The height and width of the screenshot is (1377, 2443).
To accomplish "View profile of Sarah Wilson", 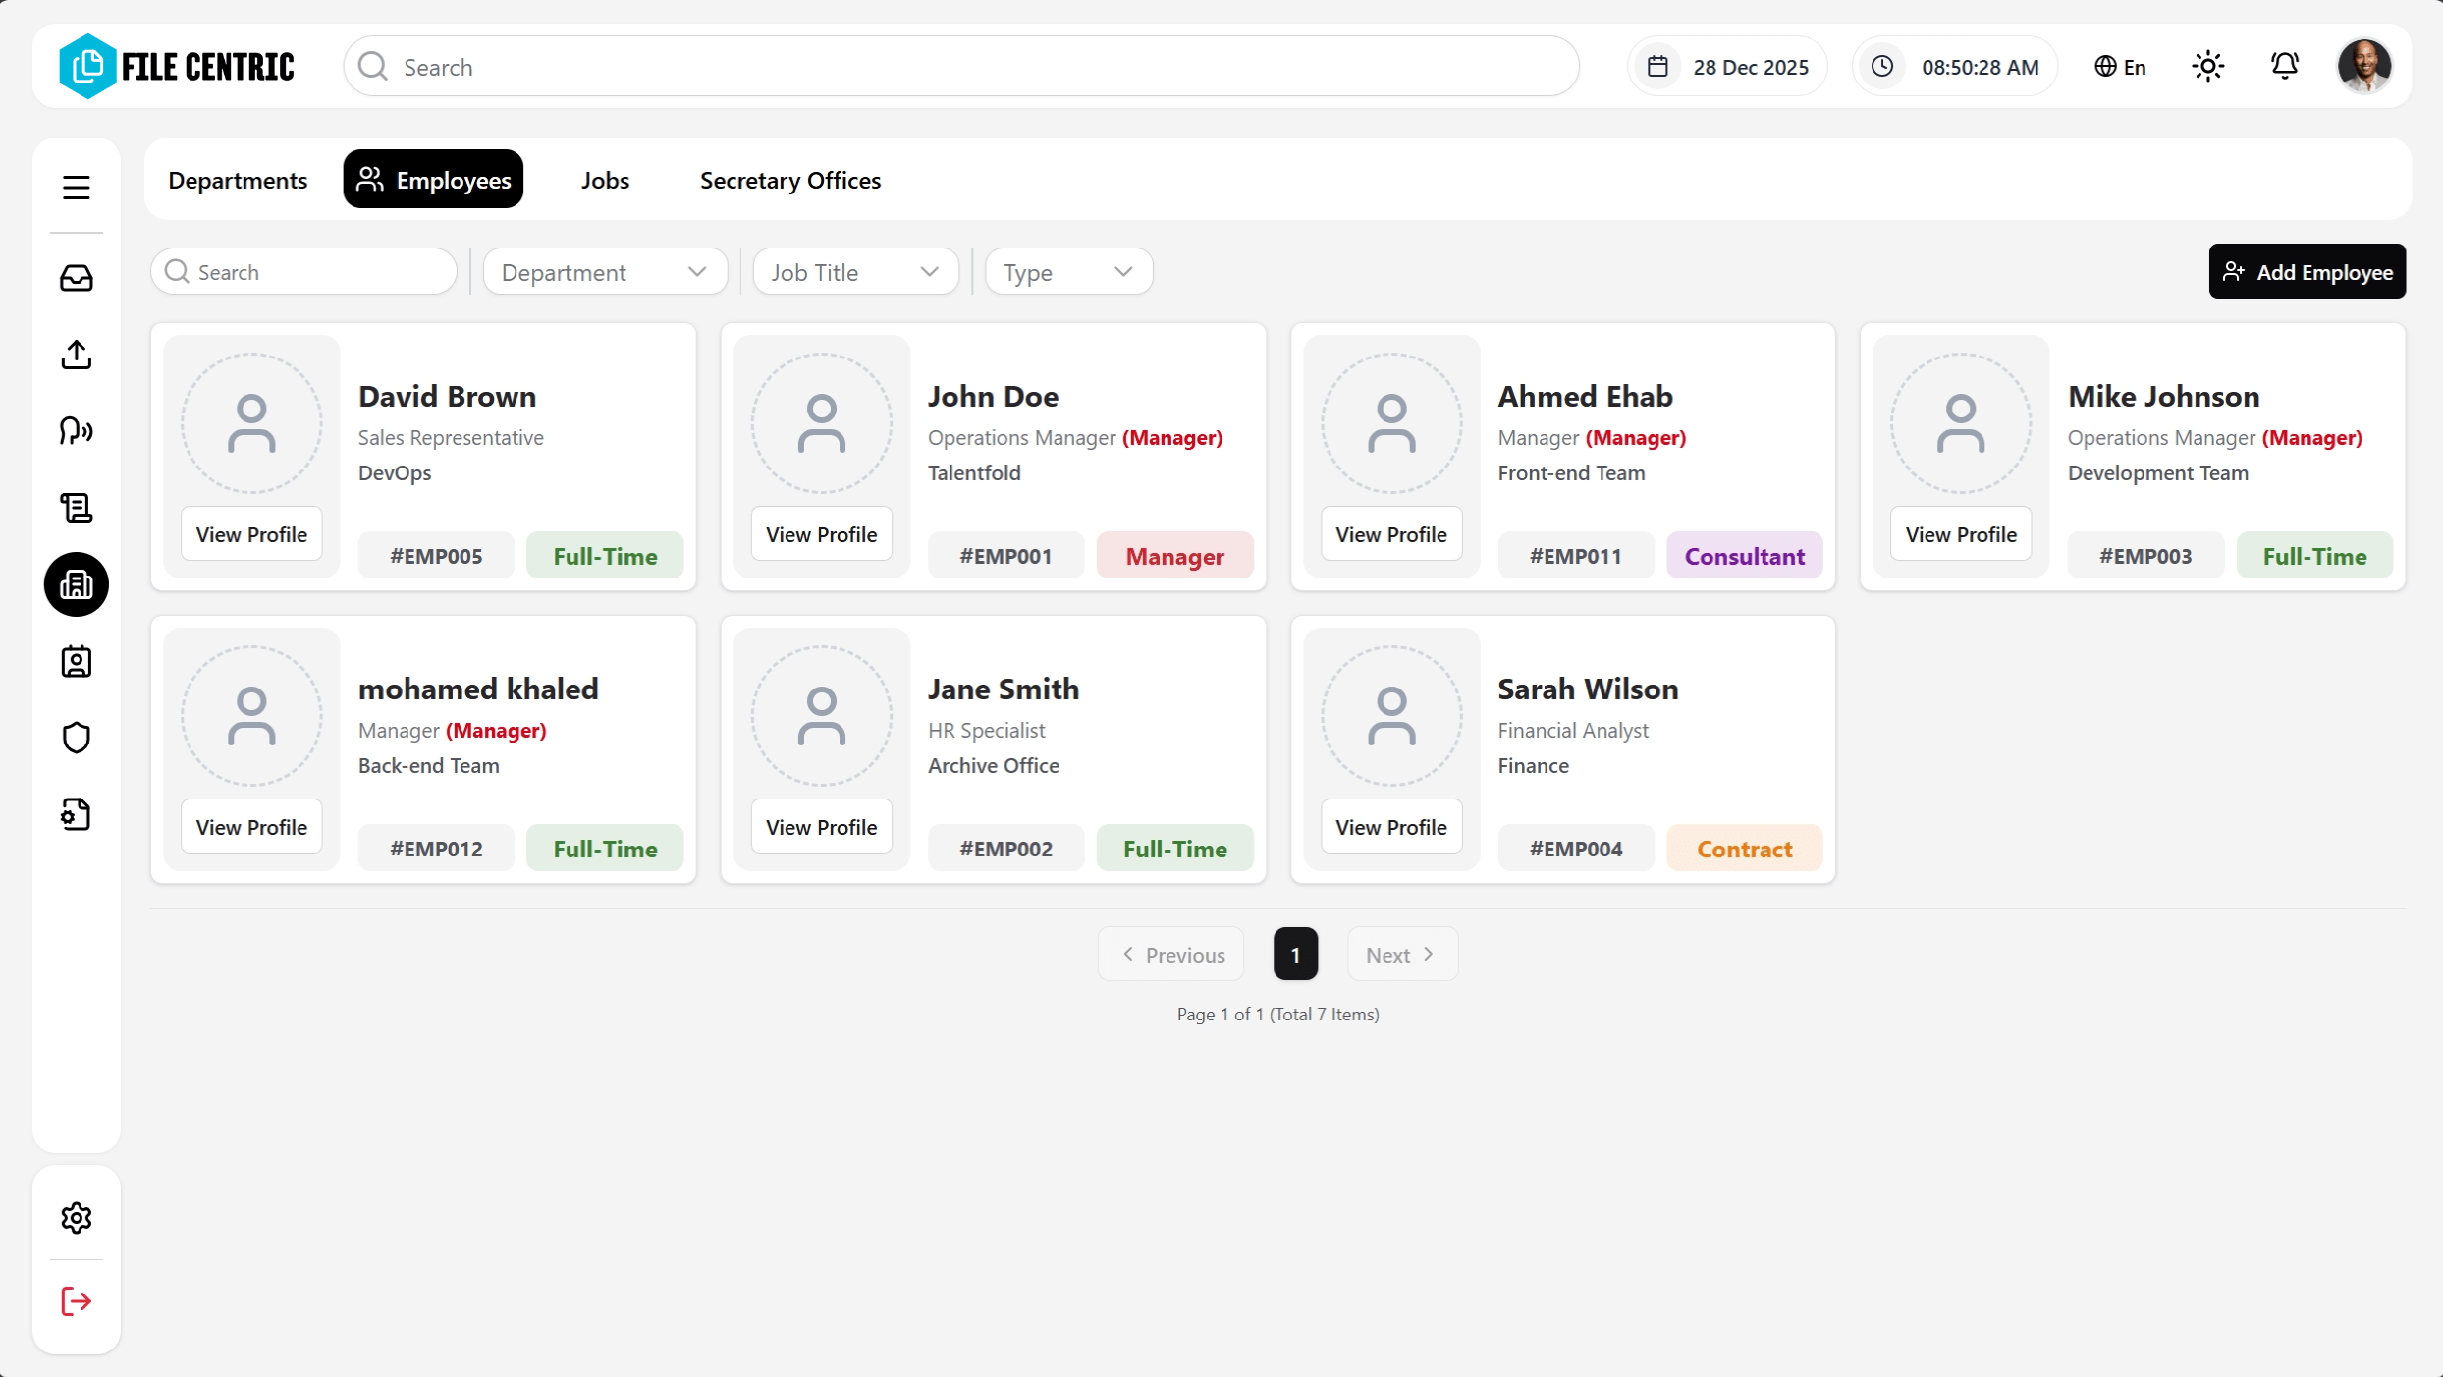I will (x=1390, y=826).
